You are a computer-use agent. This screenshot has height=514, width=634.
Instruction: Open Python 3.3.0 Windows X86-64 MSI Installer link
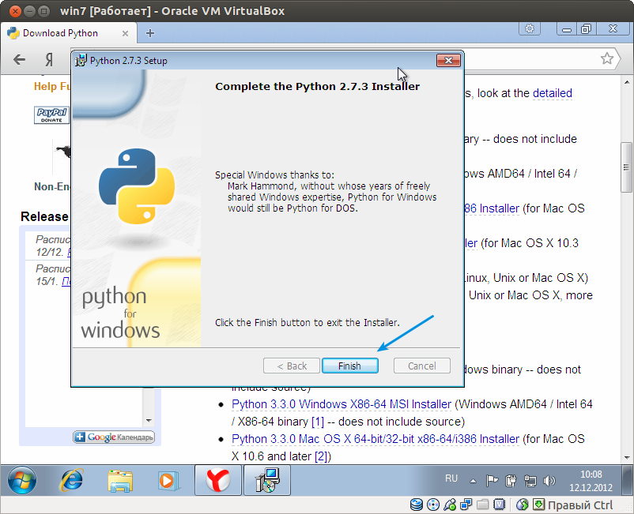click(342, 404)
